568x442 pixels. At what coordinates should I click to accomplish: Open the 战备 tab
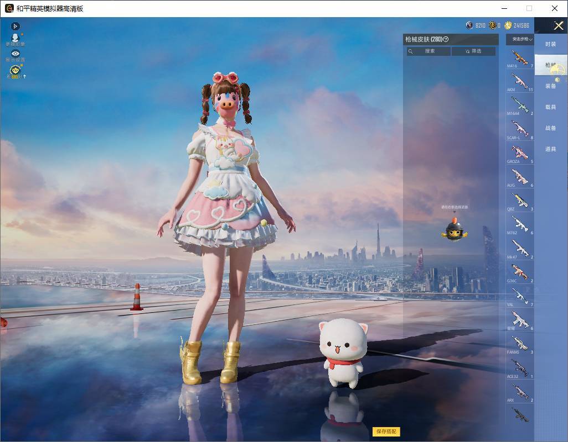click(x=551, y=128)
